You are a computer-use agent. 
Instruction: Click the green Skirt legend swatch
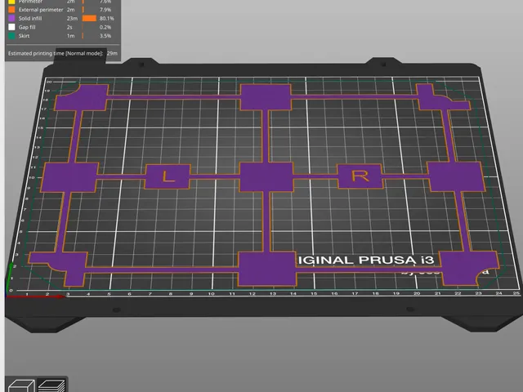click(11, 36)
